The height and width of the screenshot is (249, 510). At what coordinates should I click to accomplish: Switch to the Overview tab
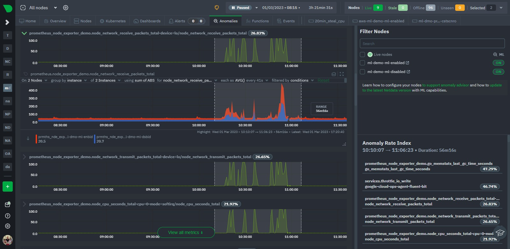pos(55,21)
